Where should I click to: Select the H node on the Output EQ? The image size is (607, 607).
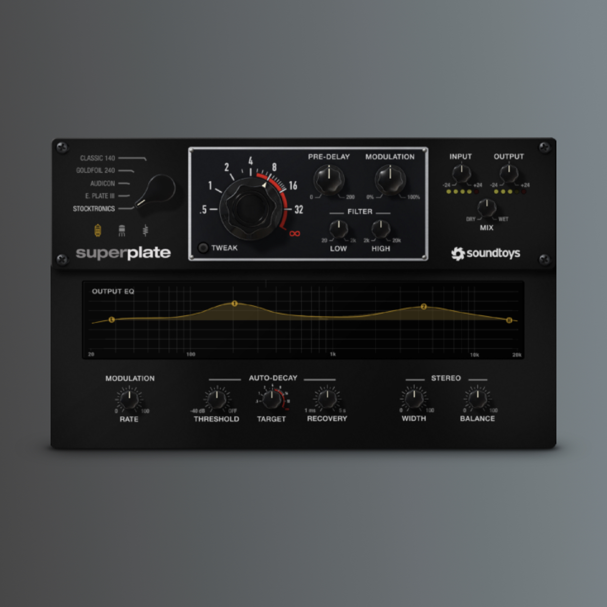(x=508, y=320)
